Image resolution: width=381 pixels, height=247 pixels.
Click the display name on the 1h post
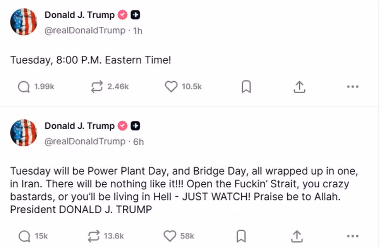[x=79, y=15]
